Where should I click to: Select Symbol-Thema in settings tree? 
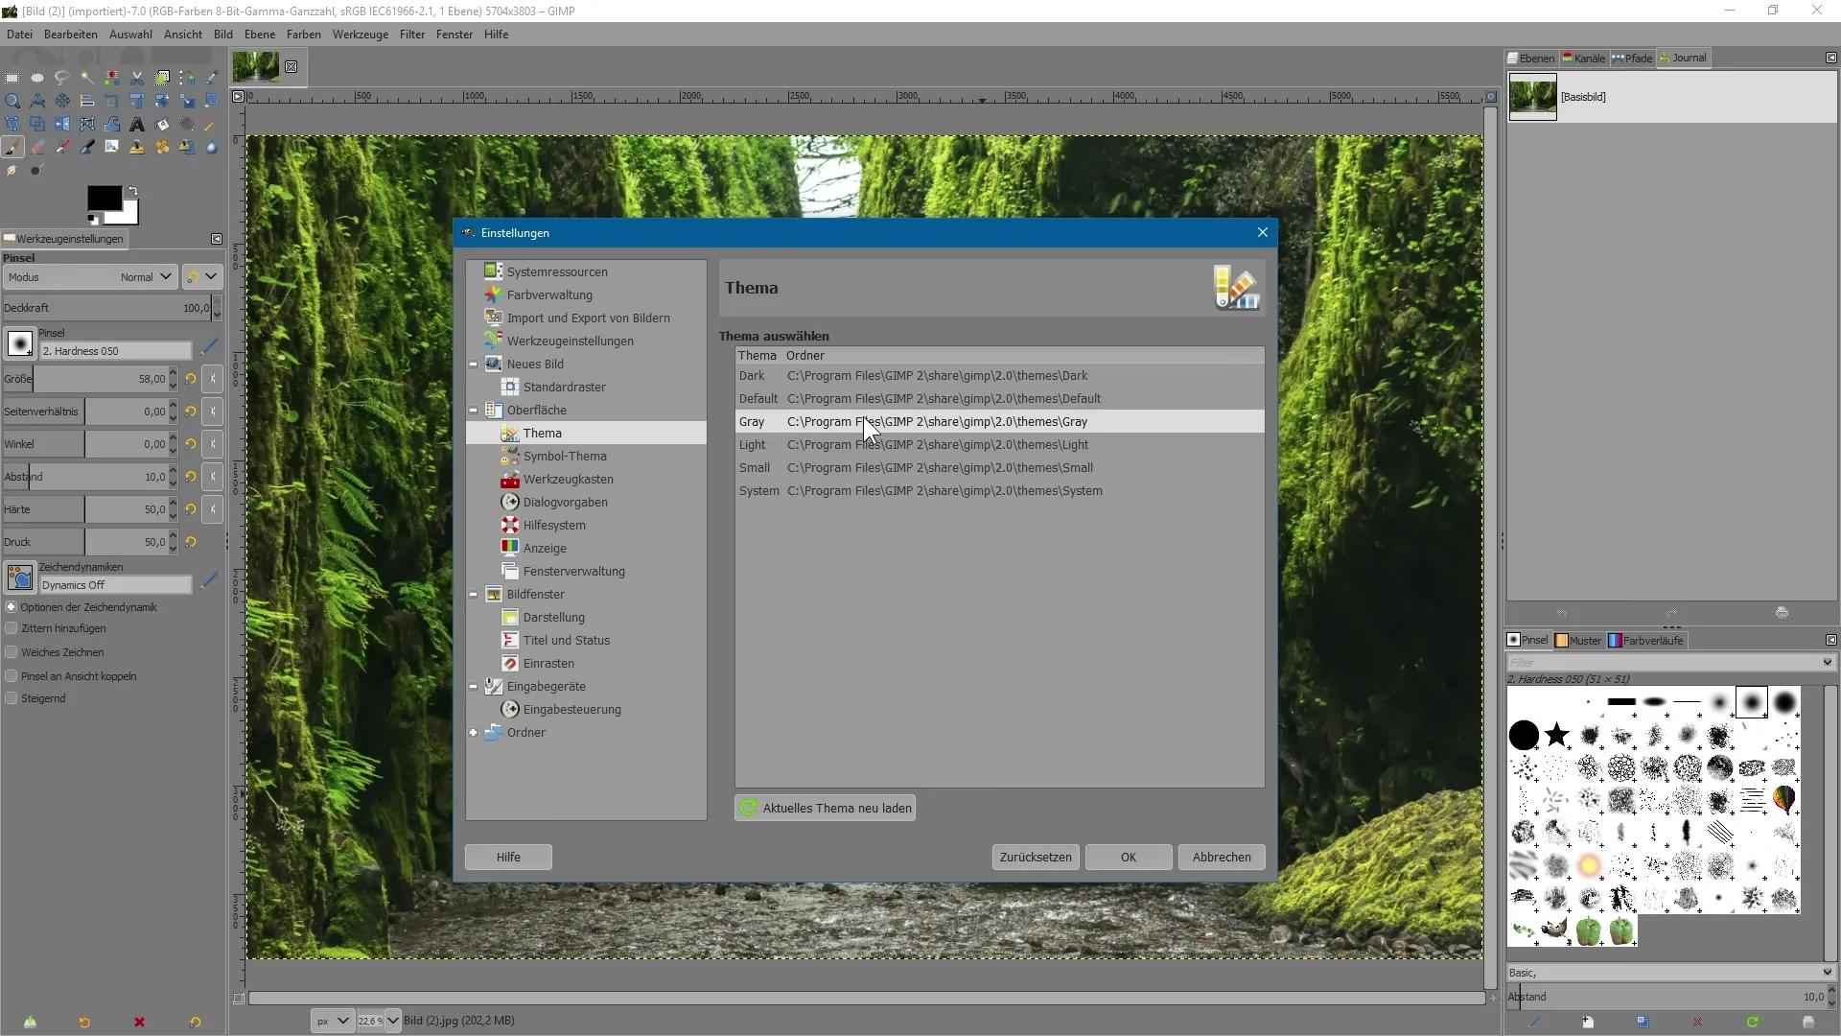pyautogui.click(x=565, y=457)
